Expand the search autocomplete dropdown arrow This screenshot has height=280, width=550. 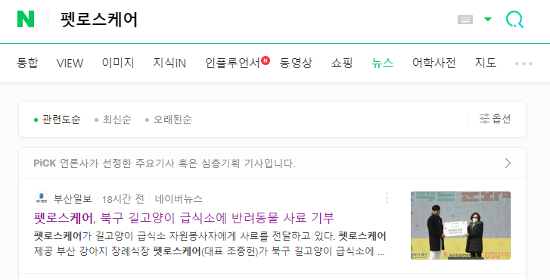[488, 20]
